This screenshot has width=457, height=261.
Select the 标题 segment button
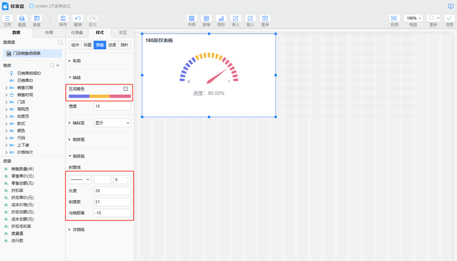[x=87, y=45]
